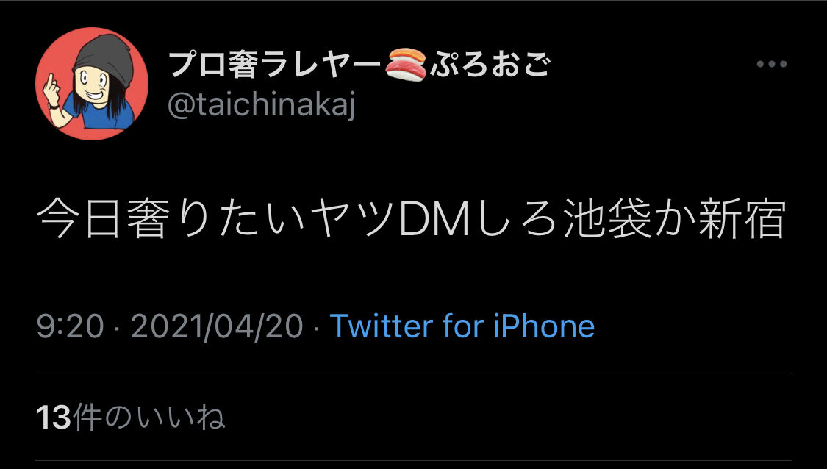Click the number 13 likes count
This screenshot has height=469, width=827.
point(53,418)
